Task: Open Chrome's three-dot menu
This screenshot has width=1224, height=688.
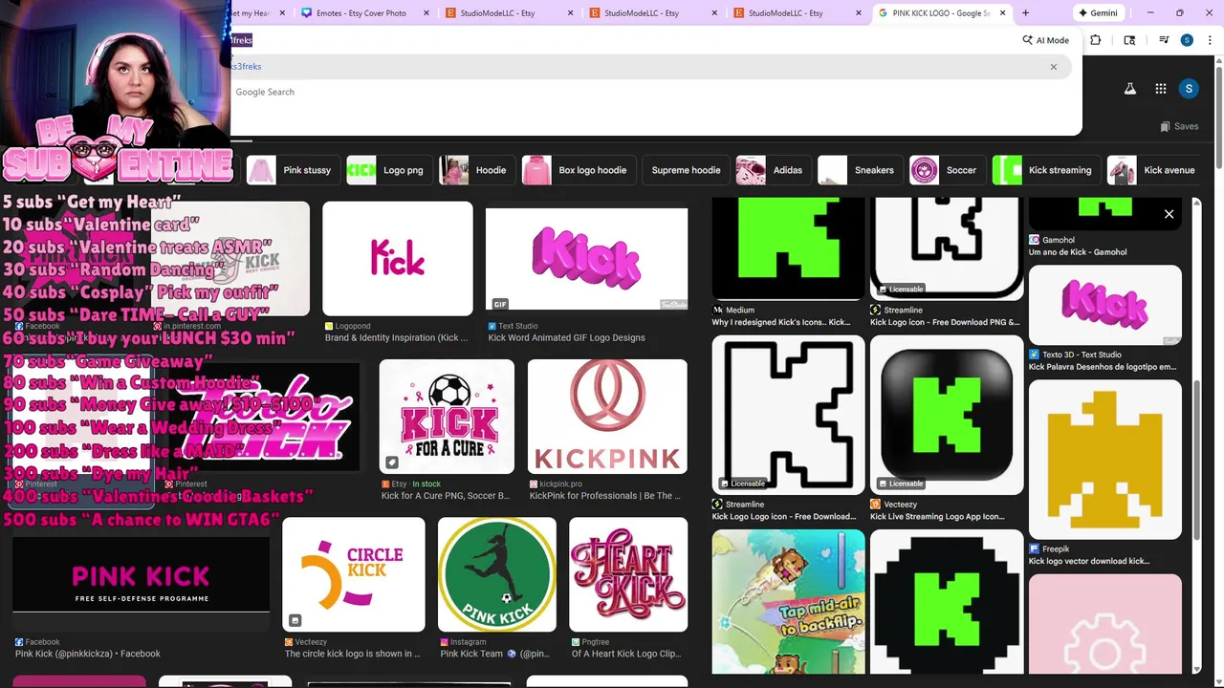Action: pos(1209,40)
